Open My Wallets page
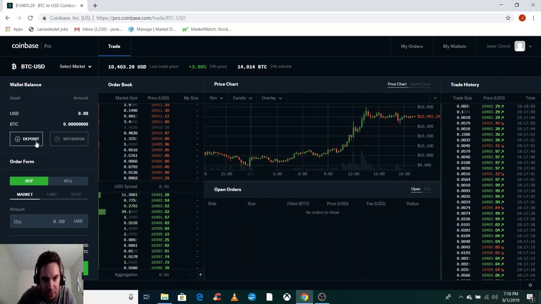Viewport: 541px width, 304px height. coord(454,46)
